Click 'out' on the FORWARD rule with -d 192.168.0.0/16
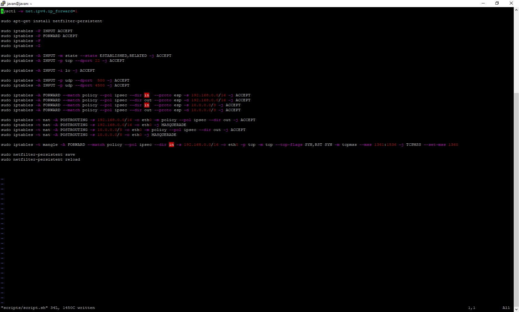The image size is (519, 312). [x=148, y=100]
